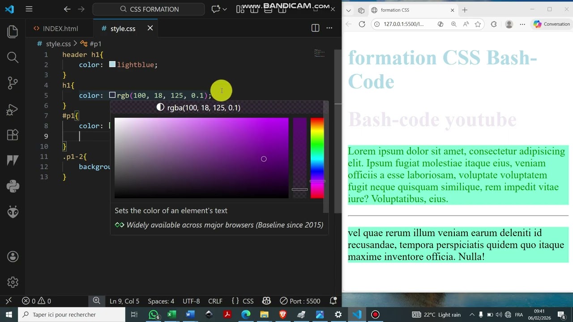Open Word from the taskbar
573x322 pixels.
[190, 314]
